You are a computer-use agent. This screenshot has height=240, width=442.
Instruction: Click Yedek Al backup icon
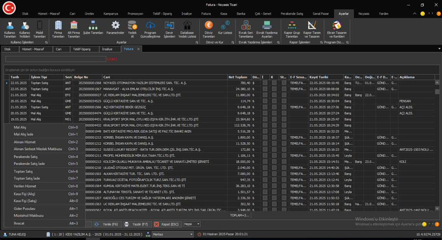point(132,30)
